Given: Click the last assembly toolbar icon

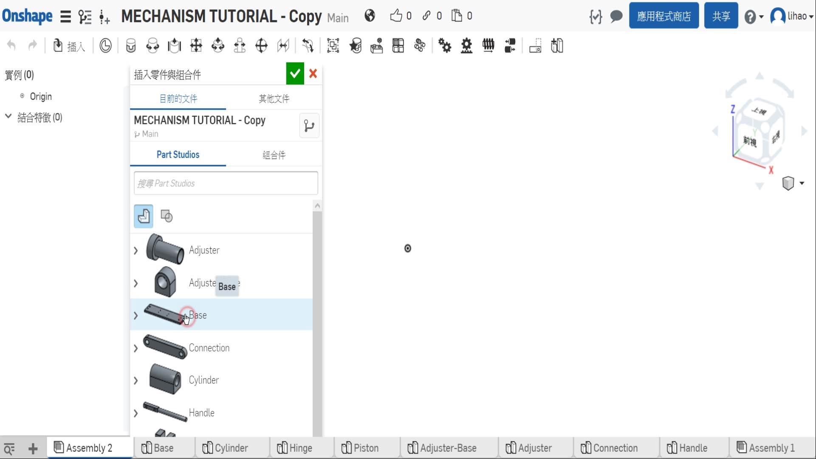Looking at the screenshot, I should pos(557,45).
